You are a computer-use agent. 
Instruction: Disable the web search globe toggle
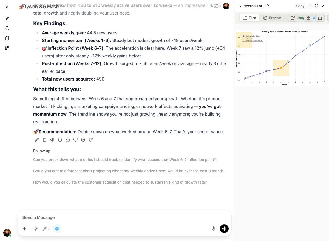pyautogui.click(x=57, y=228)
